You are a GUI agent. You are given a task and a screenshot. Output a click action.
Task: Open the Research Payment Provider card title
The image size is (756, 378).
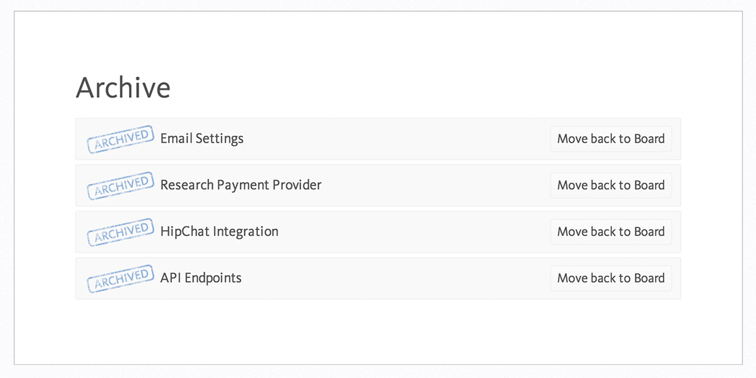[240, 185]
